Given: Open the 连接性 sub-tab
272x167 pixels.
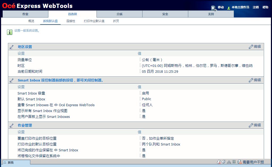Looking at the screenshot, I should 71,21.
